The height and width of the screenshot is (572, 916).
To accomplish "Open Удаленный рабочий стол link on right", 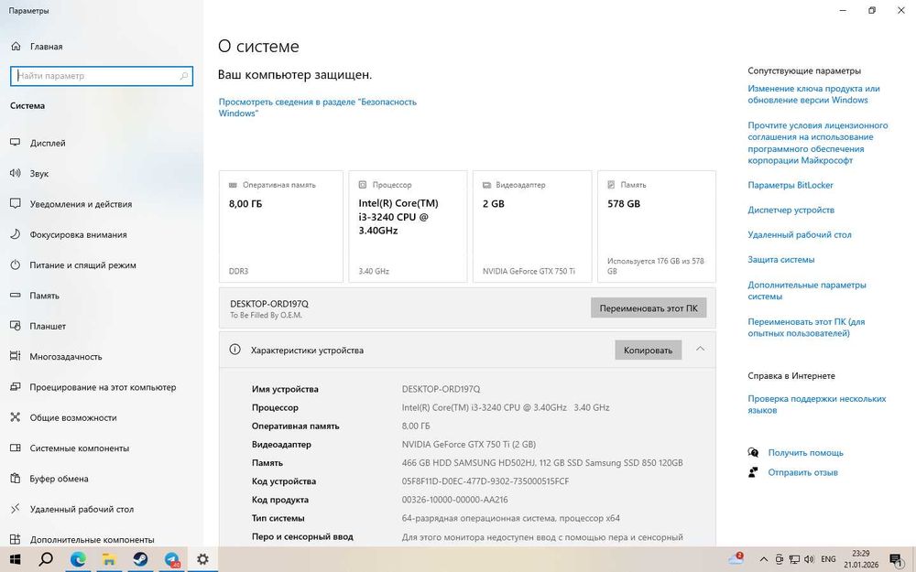I will 800,234.
